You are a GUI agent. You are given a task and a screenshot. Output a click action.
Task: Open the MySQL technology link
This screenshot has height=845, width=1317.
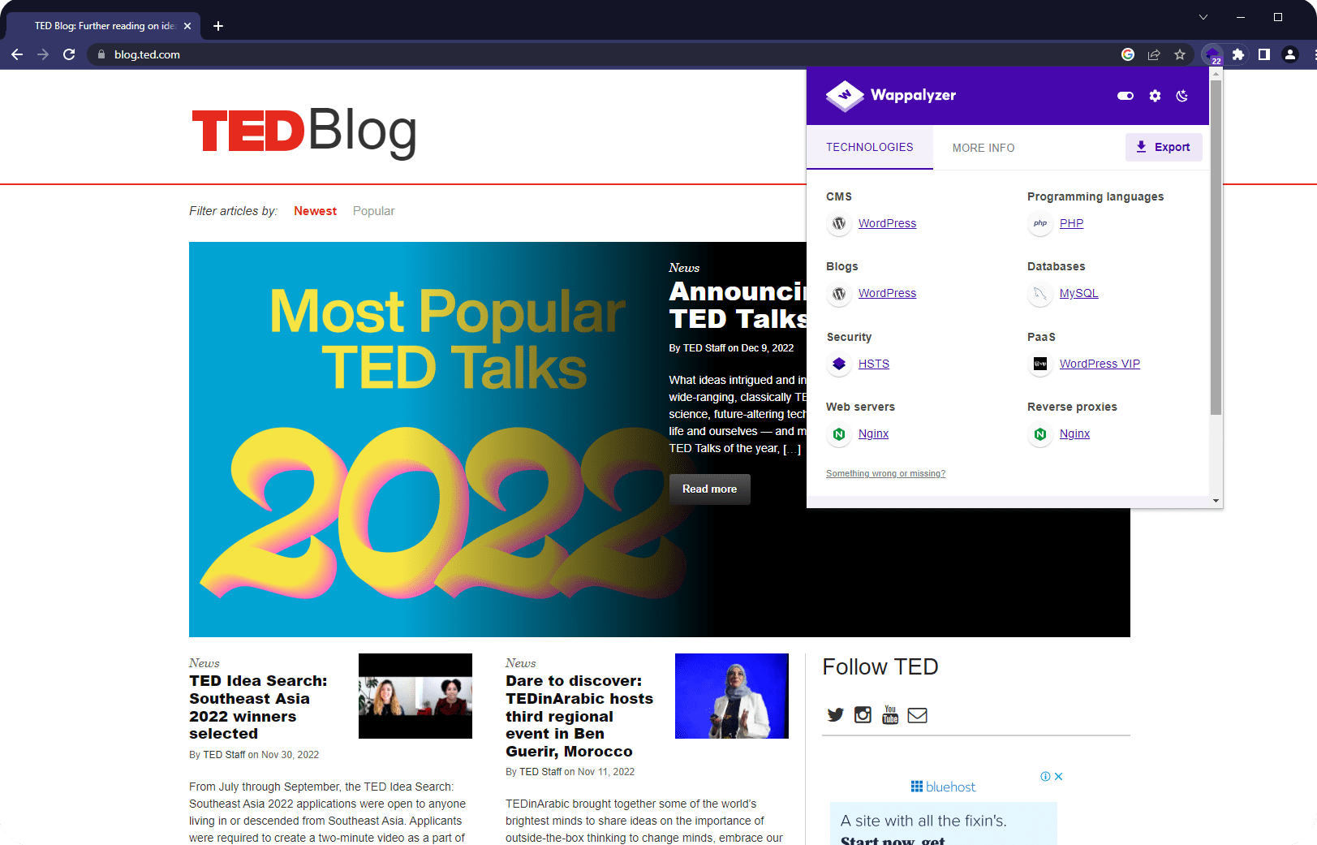coord(1078,293)
